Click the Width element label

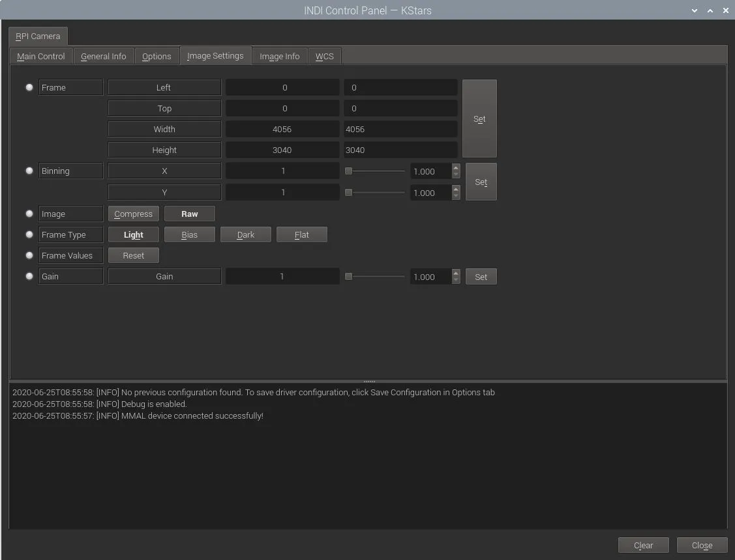coord(164,129)
